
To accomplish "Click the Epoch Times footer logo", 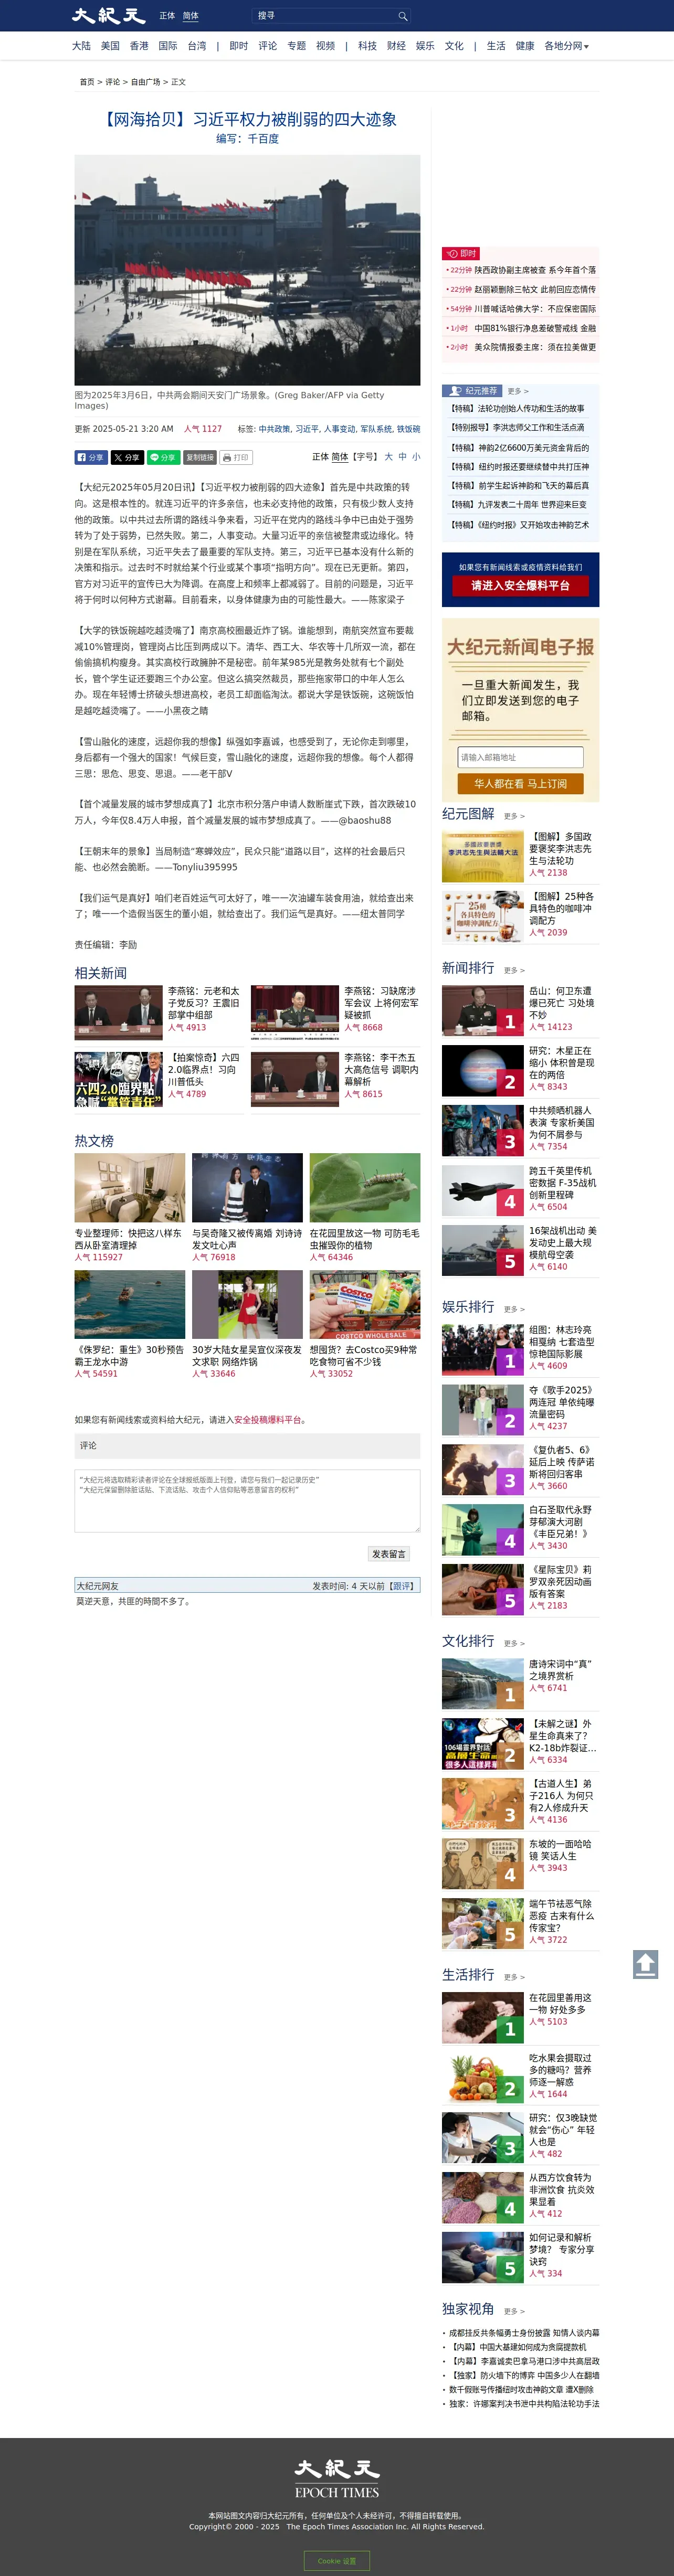I will 337,2479.
